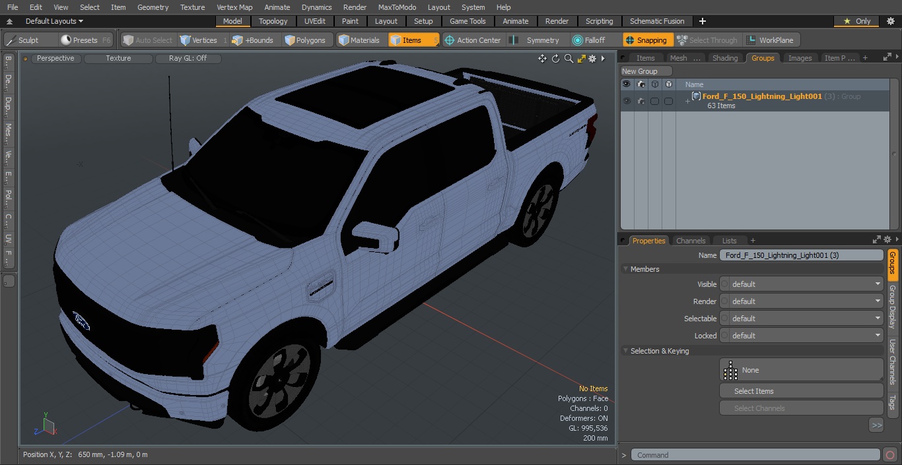The image size is (902, 465).
Task: Expand the Ford_F_150_Lightning group tree
Action: [687, 101]
